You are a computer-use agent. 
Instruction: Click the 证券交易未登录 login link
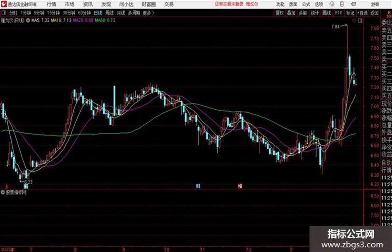[x=229, y=4]
